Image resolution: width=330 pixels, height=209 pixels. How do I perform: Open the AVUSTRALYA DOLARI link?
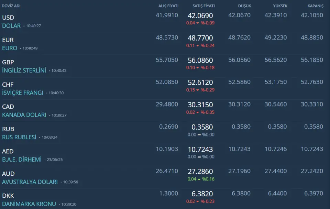click(30, 182)
